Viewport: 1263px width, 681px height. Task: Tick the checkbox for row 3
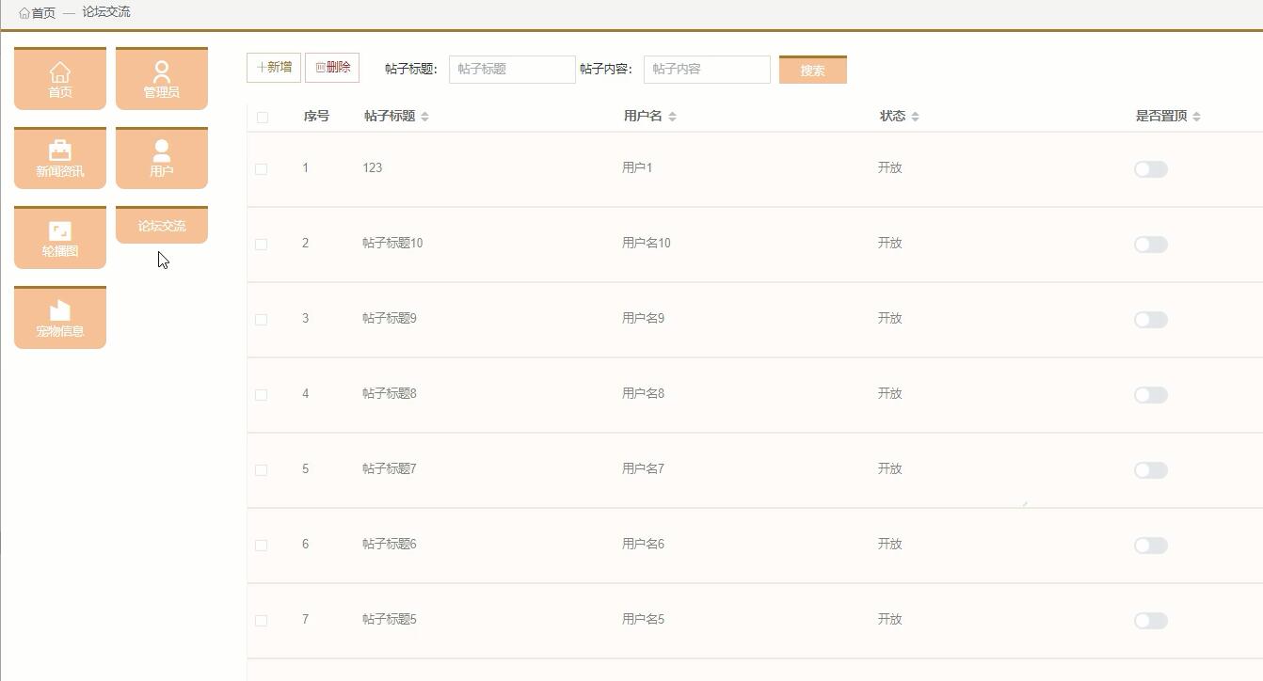coord(261,319)
